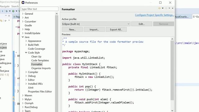Select JUnit preferences entry

coord(31,88)
